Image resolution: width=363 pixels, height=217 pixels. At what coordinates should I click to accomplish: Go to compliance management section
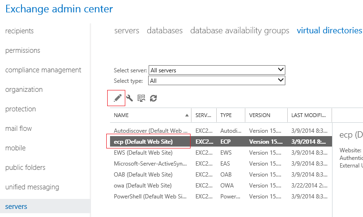[x=43, y=70]
